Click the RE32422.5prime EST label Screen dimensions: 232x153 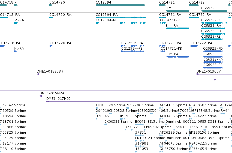tap(203, 116)
